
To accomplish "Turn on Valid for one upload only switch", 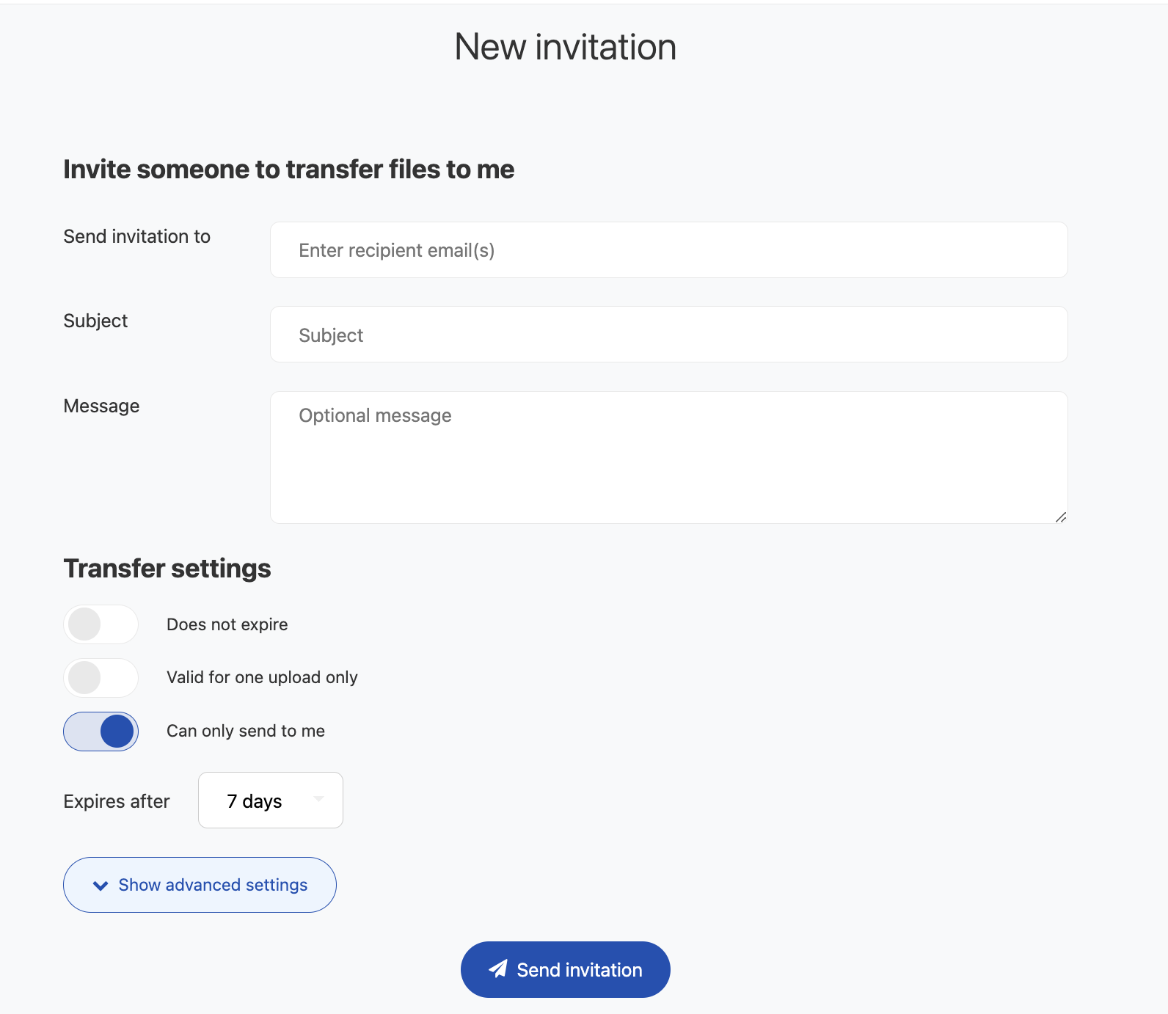I will (101, 678).
